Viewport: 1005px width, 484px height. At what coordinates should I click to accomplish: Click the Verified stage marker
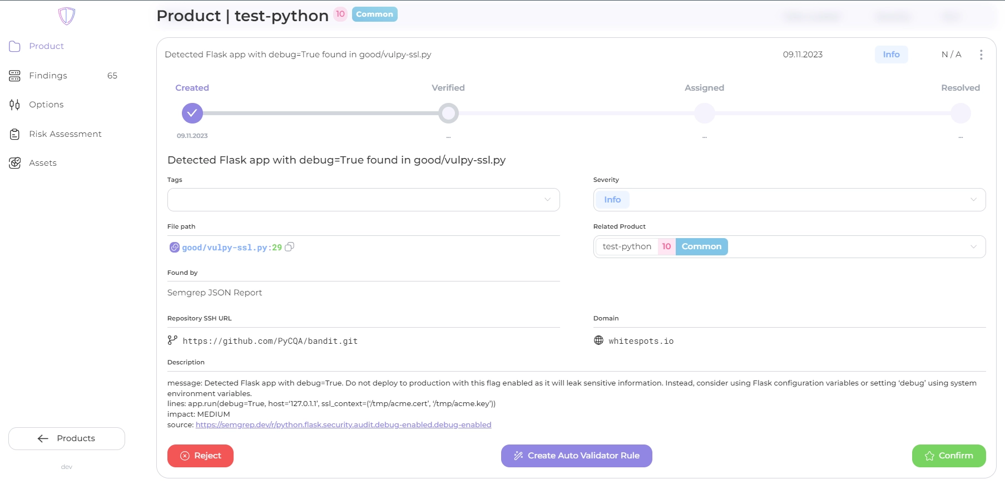(448, 113)
